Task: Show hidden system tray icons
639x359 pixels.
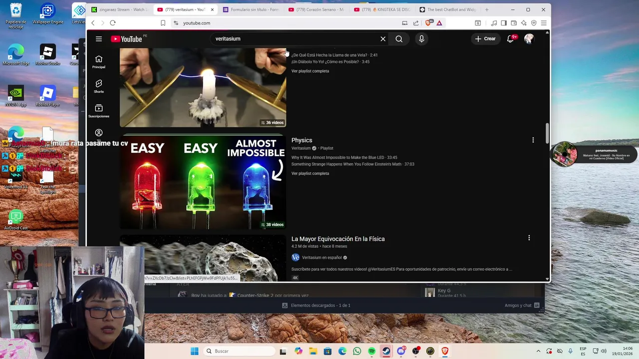Action: pos(538,351)
